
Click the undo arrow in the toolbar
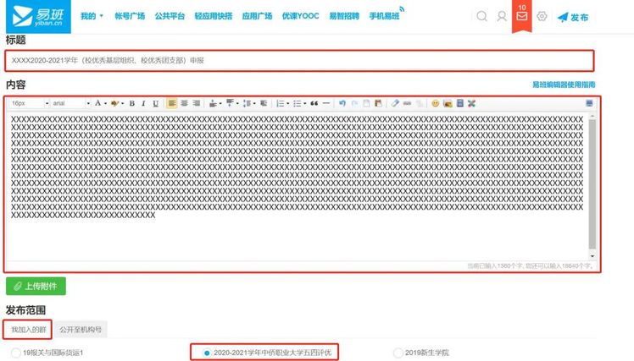tap(342, 103)
